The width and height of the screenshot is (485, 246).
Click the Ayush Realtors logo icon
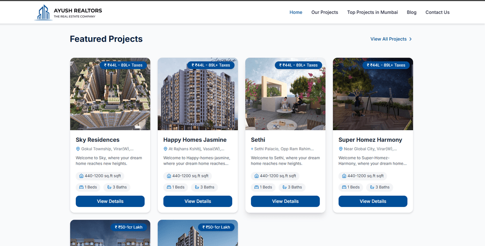[x=44, y=13]
